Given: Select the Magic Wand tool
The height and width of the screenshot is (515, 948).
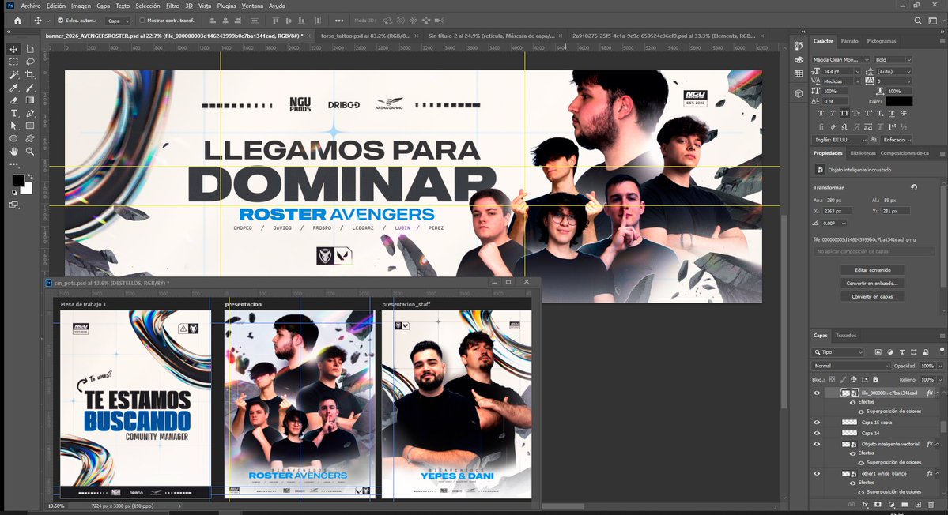Looking at the screenshot, I should tap(14, 75).
